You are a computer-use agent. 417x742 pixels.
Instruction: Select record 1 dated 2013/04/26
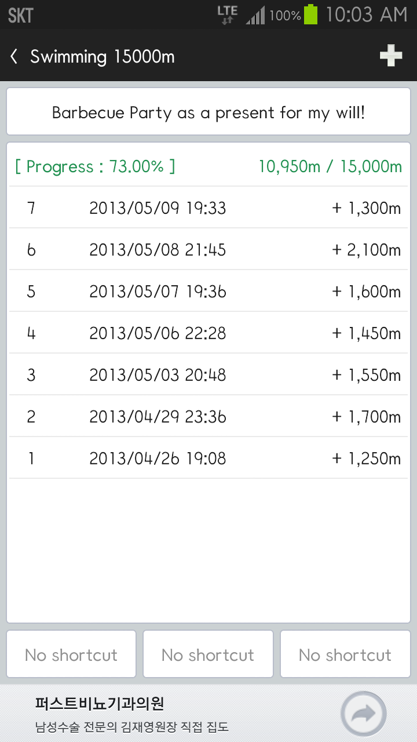[209, 458]
